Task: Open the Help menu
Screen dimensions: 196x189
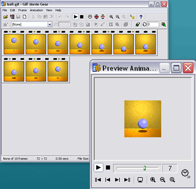Action: [58, 10]
